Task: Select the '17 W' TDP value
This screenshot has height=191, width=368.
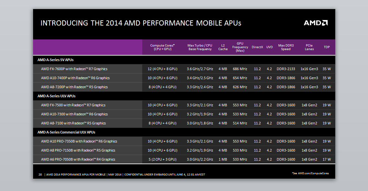Action: click(327, 159)
